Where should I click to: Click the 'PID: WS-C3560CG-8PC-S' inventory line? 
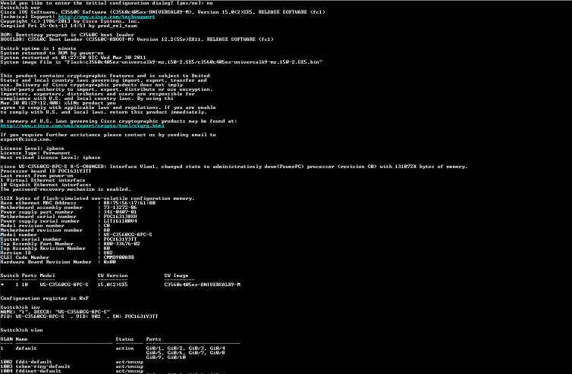click(x=80, y=316)
